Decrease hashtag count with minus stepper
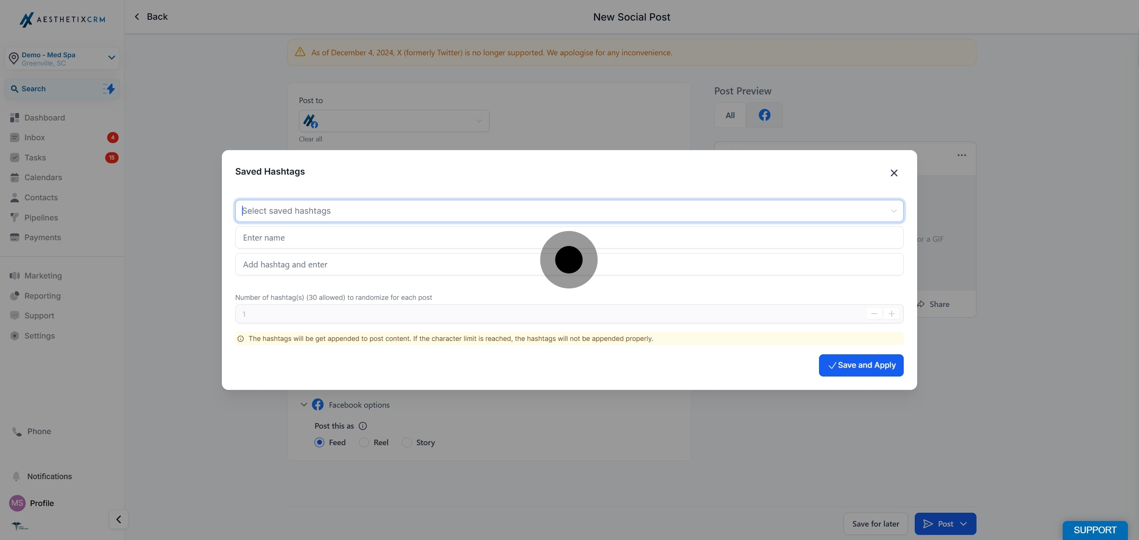1139x540 pixels. point(874,314)
